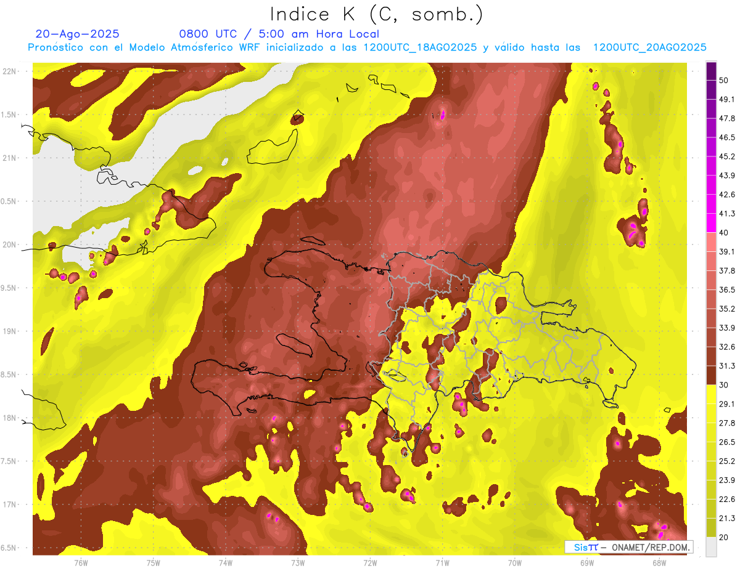Click the "50" value on the color scale
Image resolution: width=740 pixels, height=571 pixels.
pyautogui.click(x=725, y=81)
